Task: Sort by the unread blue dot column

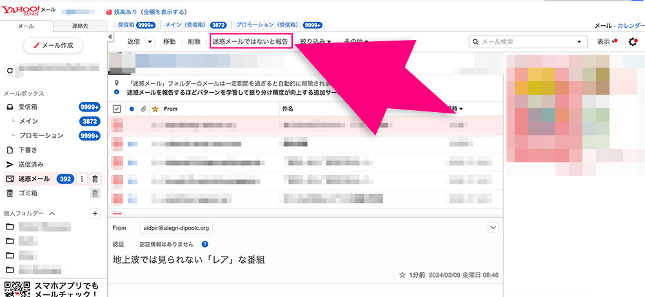Action: 132,109
